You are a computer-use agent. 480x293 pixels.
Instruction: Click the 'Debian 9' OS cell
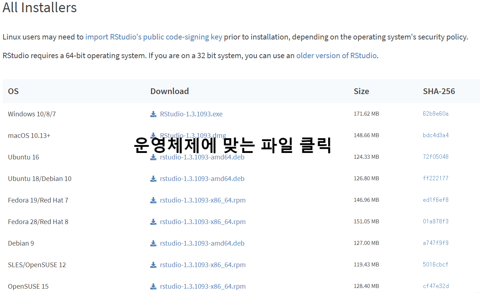click(21, 243)
